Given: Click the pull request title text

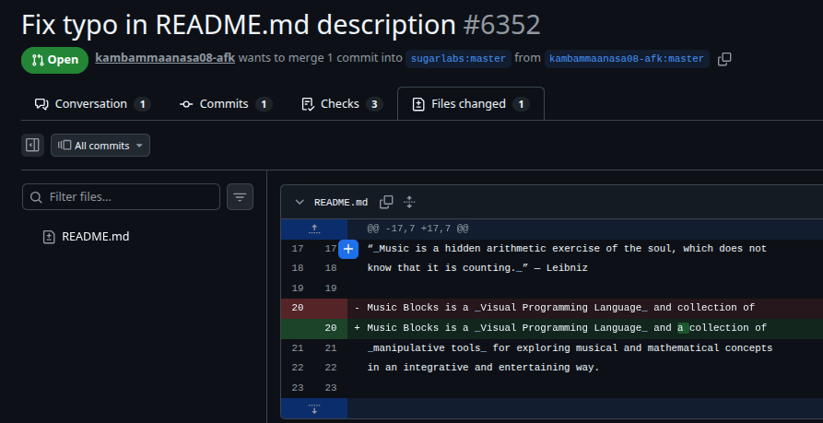Looking at the screenshot, I should coord(239,25).
